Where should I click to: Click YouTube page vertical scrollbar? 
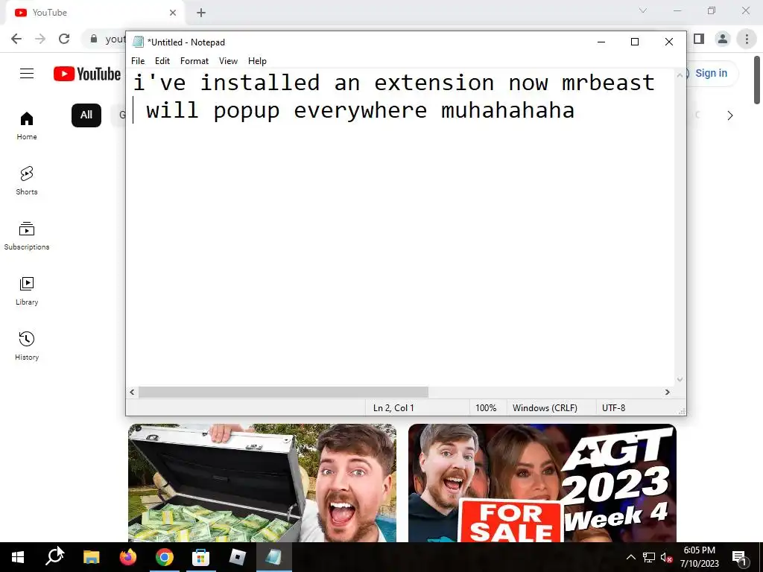point(757,80)
